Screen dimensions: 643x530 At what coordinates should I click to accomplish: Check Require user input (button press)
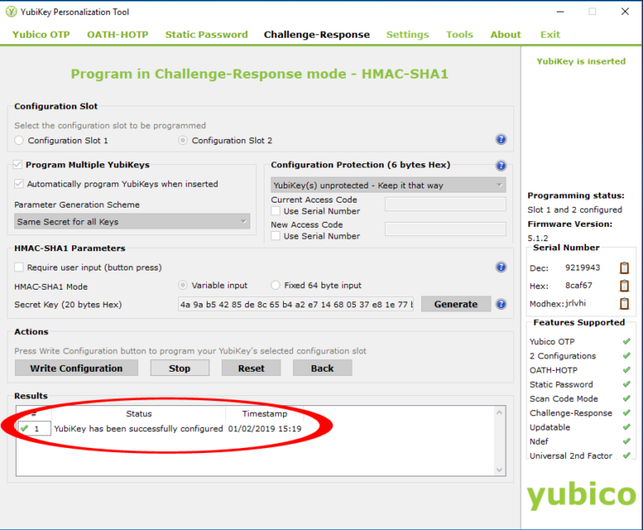pyautogui.click(x=19, y=267)
